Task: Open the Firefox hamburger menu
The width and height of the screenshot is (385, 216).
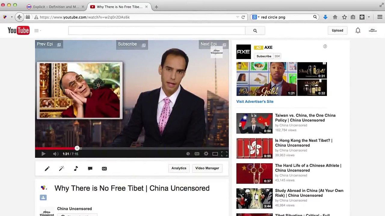Action: pyautogui.click(x=380, y=17)
